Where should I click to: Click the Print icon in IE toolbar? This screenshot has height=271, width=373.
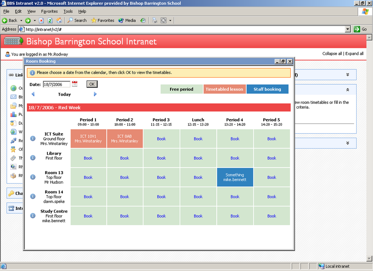[155, 21]
